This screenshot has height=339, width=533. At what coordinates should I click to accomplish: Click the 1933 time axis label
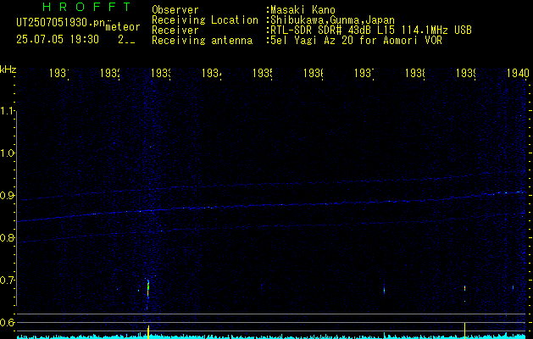pos(161,73)
